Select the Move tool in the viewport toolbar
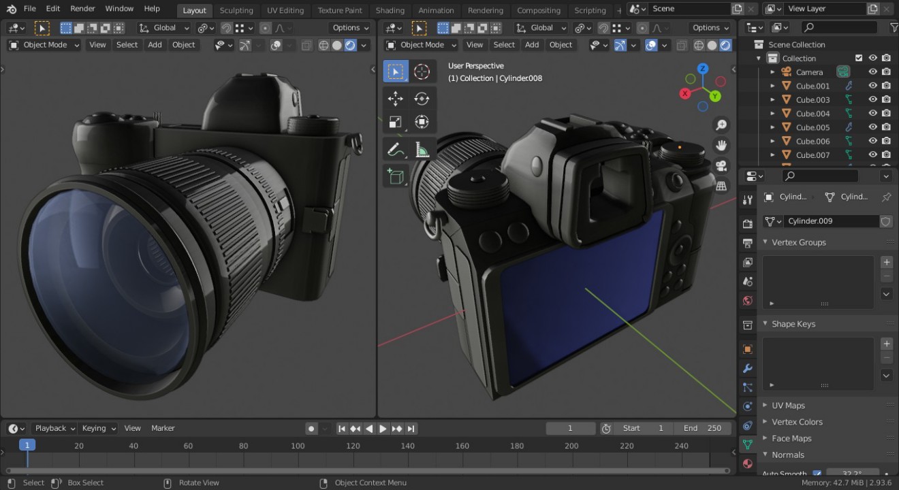This screenshot has height=490, width=899. [x=395, y=98]
